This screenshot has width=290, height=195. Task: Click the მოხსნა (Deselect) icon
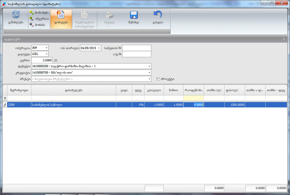click(x=32, y=24)
